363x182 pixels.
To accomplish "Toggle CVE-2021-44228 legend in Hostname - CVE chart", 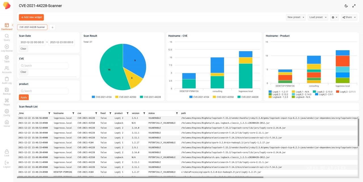I will [x=248, y=97].
